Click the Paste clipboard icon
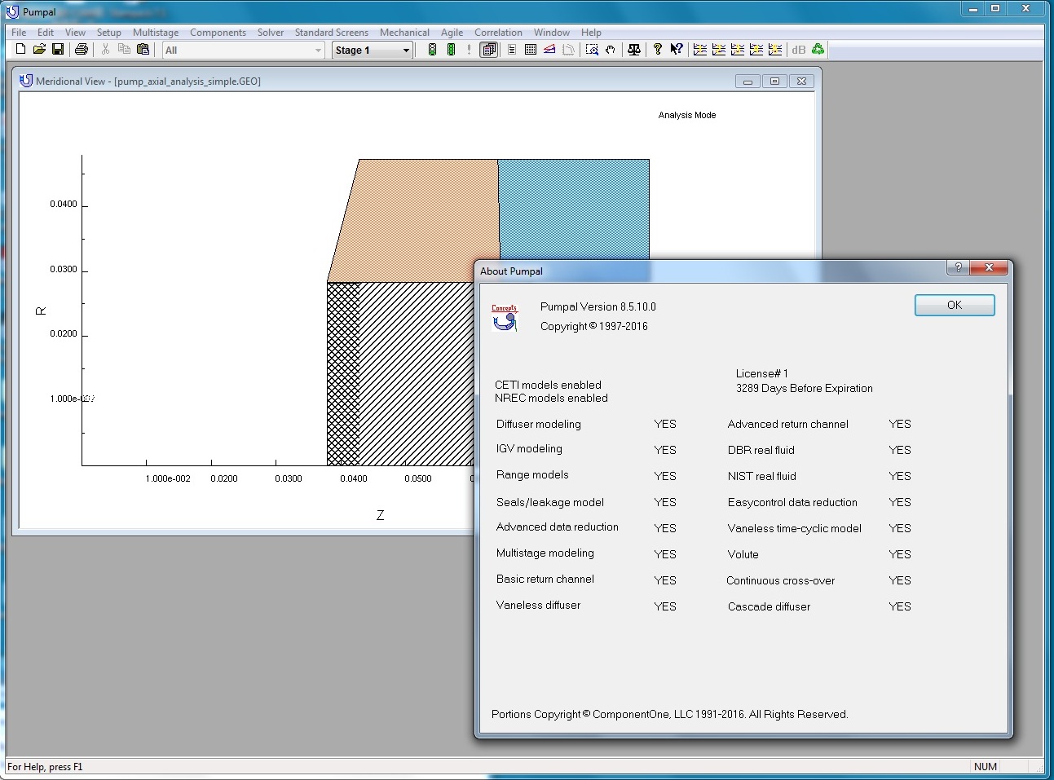The width and height of the screenshot is (1054, 780). tap(143, 50)
